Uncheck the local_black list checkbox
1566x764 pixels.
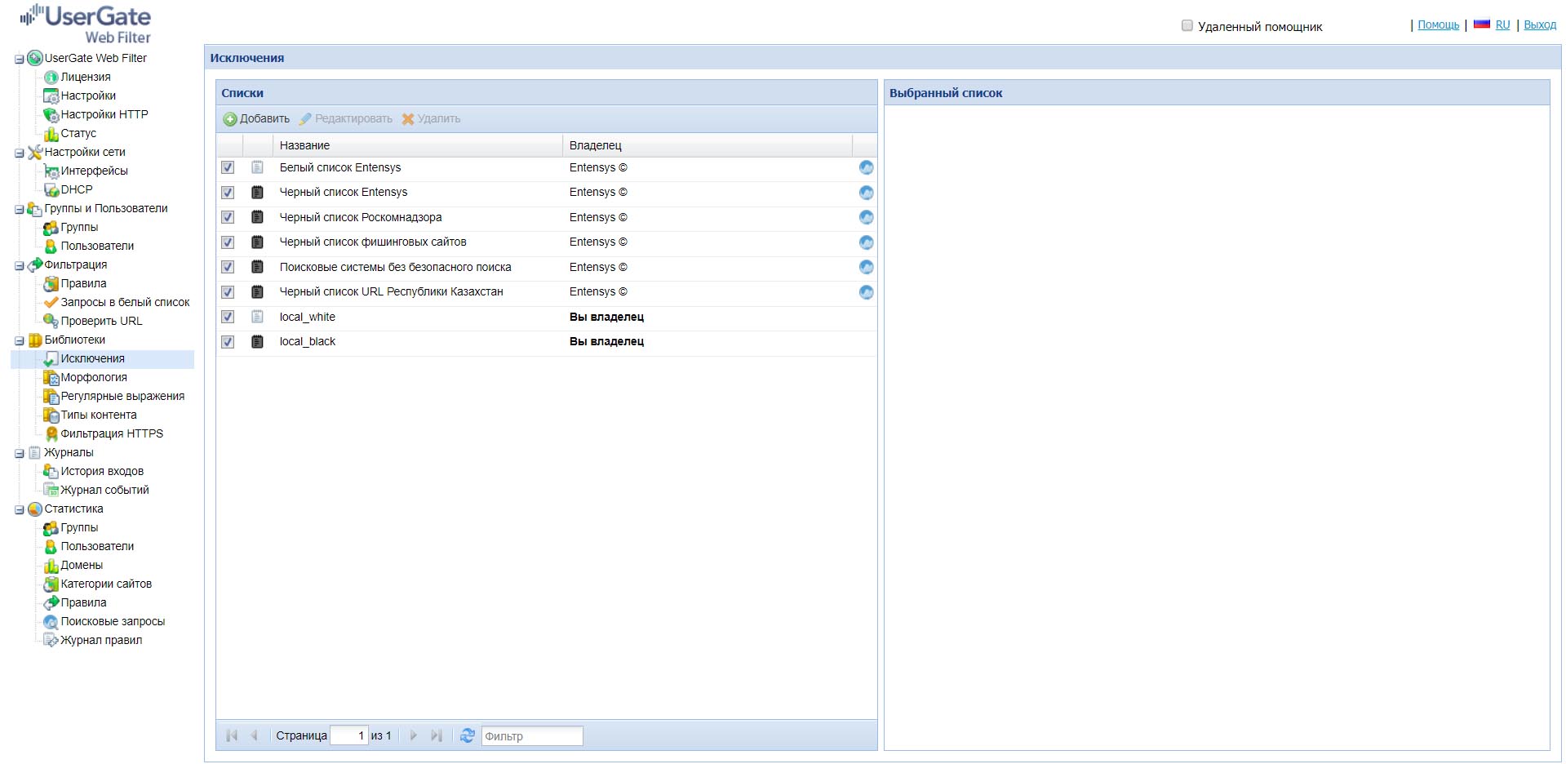pos(228,342)
